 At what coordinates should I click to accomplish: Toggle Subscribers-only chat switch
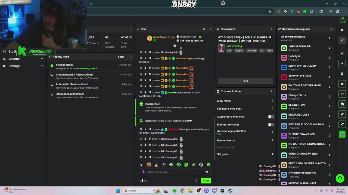271,116
